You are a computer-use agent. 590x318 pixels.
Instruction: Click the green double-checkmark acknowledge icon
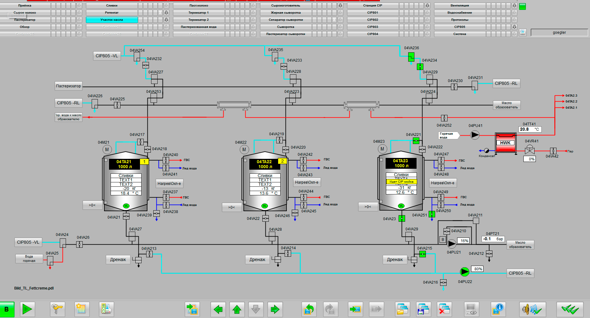[x=570, y=309]
